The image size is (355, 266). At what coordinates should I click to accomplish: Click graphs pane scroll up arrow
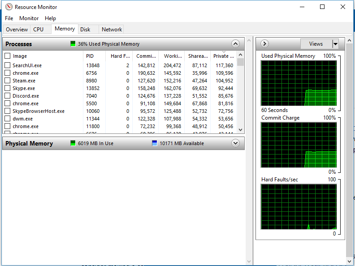coord(349,40)
